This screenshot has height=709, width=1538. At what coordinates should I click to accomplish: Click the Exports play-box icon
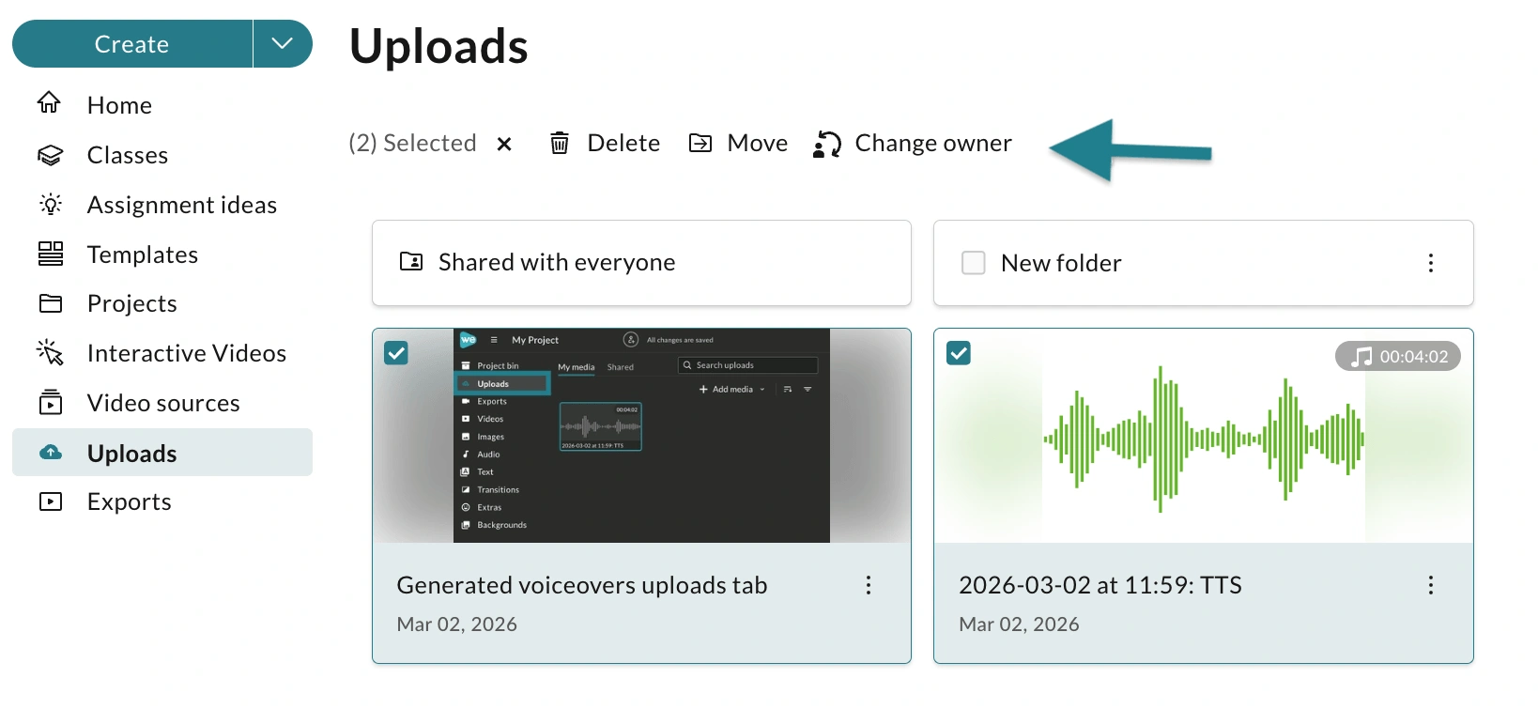pos(50,501)
